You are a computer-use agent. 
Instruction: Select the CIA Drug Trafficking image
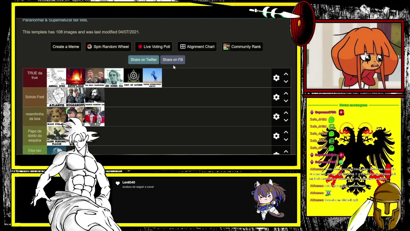point(95,78)
